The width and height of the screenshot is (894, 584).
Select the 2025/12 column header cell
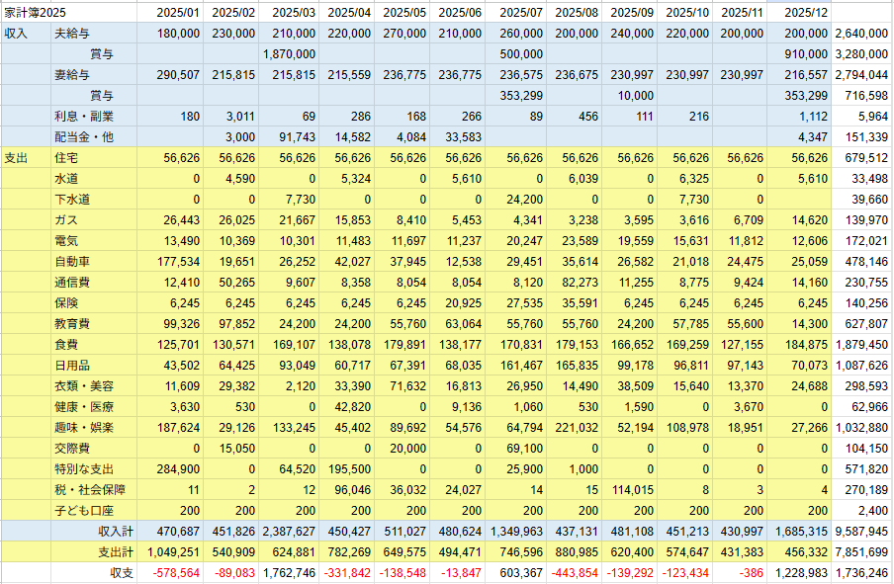coord(804,12)
